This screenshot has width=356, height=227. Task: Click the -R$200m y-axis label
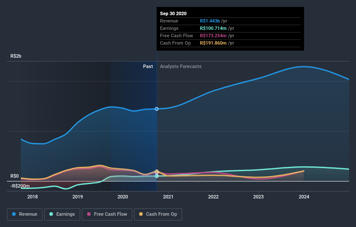20,186
